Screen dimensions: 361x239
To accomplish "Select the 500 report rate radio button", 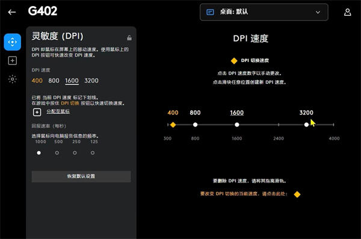I will click(57, 153).
